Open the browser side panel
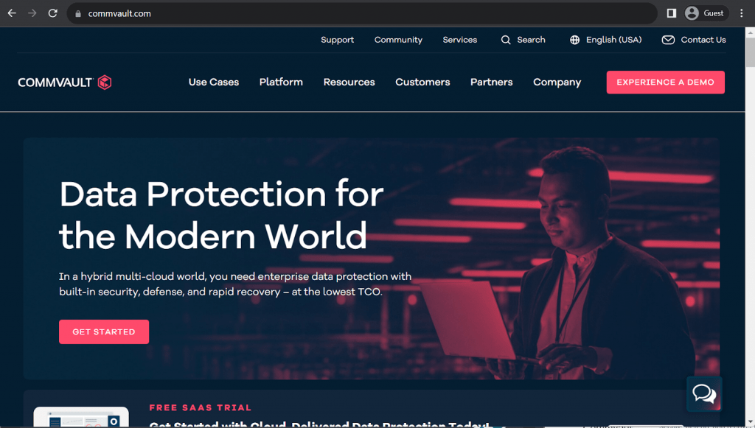Screen dimensions: 755x428 (x=671, y=13)
